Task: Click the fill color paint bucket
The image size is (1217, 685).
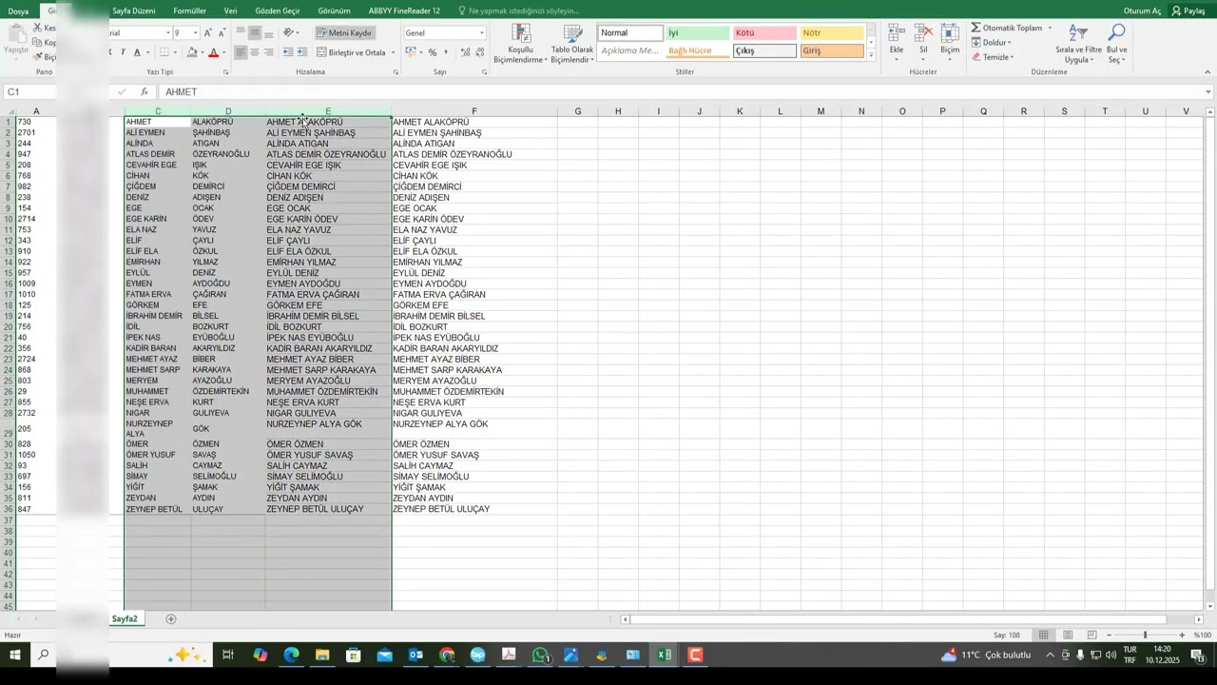Action: pyautogui.click(x=192, y=52)
